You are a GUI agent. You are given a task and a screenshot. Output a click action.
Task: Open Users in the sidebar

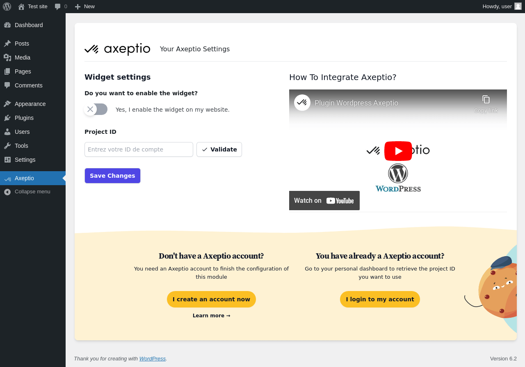pos(33,132)
